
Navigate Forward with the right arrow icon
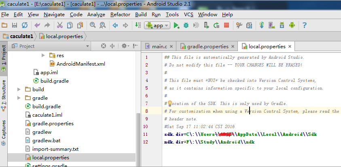125,26
